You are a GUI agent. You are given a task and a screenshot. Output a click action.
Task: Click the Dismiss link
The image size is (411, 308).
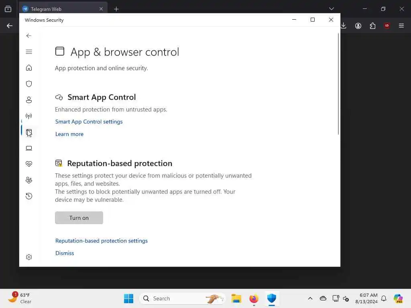click(65, 253)
